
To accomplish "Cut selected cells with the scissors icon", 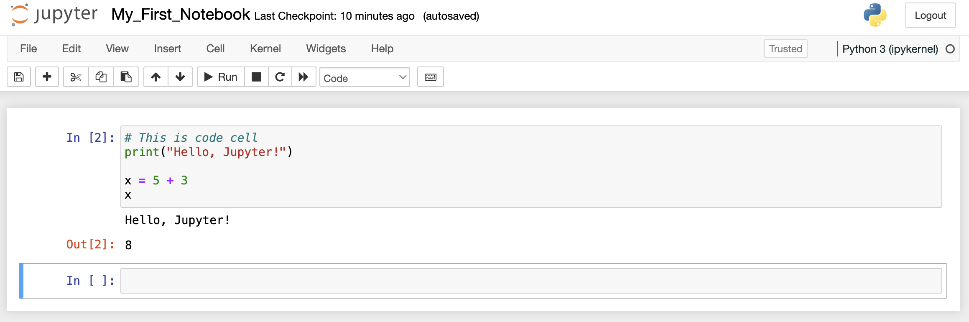I will click(x=76, y=77).
